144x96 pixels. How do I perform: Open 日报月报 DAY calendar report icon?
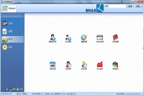pyautogui.click(x=53, y=65)
